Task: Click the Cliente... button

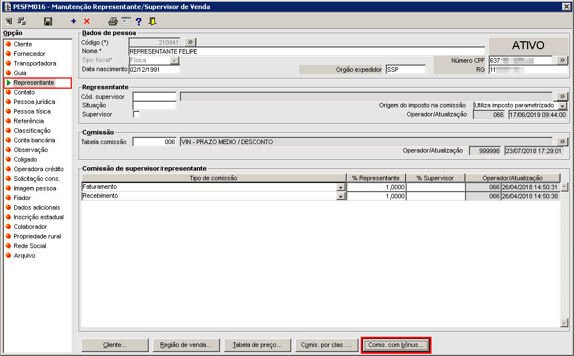Action: (x=115, y=345)
